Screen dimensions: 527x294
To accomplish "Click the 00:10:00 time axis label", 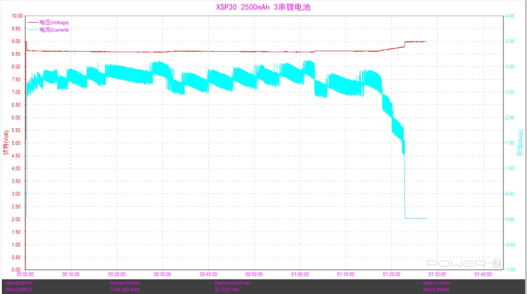I will point(71,274).
